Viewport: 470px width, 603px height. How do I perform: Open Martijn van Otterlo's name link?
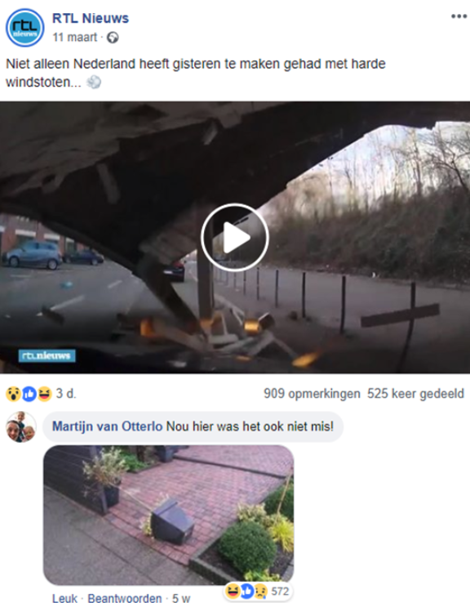coord(107,427)
